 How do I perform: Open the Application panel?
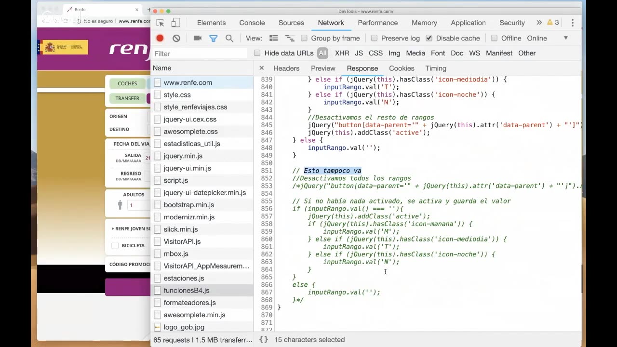pyautogui.click(x=468, y=23)
